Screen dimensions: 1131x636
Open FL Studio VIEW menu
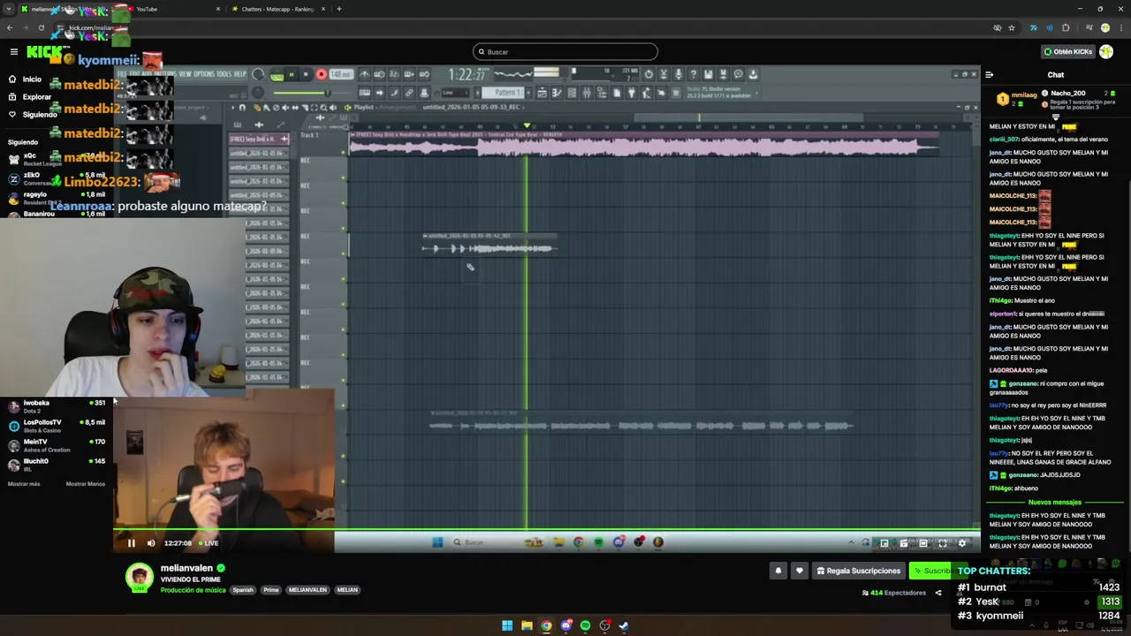(x=186, y=74)
